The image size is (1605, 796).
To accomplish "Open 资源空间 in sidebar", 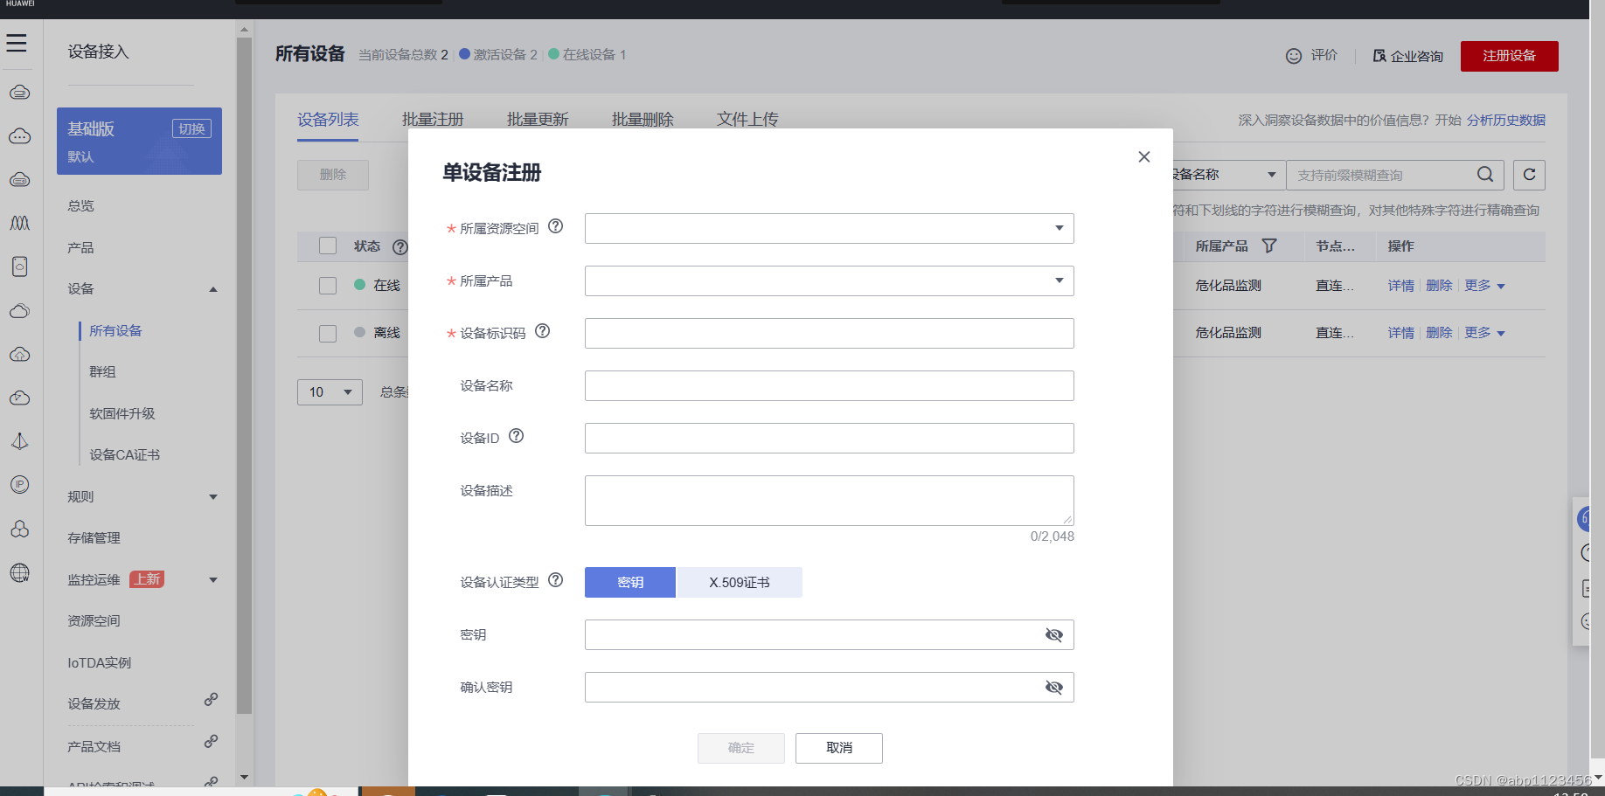I will click(94, 621).
